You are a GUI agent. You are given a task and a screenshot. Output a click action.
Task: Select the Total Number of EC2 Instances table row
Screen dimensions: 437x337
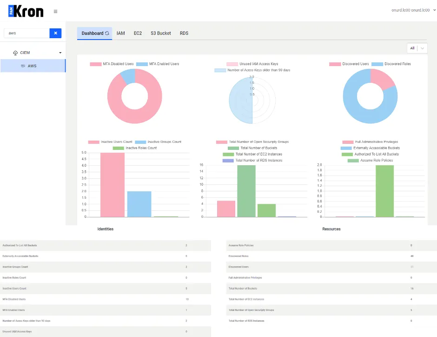click(x=331, y=299)
